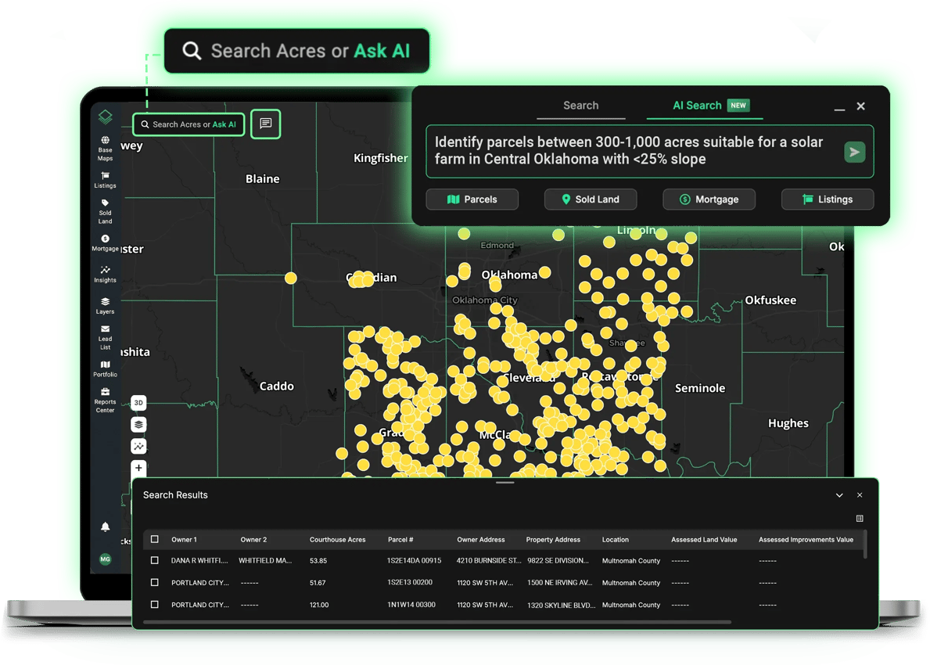Click the Owner 1 column header
This screenshot has width=930, height=665.
coord(184,540)
